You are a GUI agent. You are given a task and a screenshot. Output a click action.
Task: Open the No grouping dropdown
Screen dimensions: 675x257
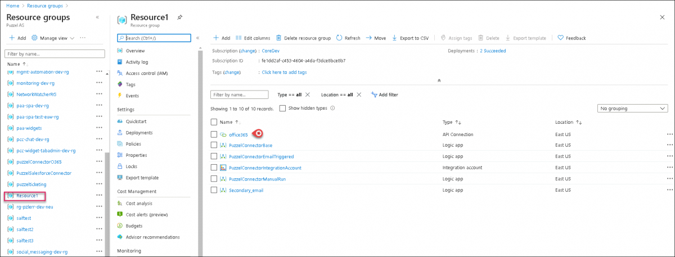coord(632,108)
